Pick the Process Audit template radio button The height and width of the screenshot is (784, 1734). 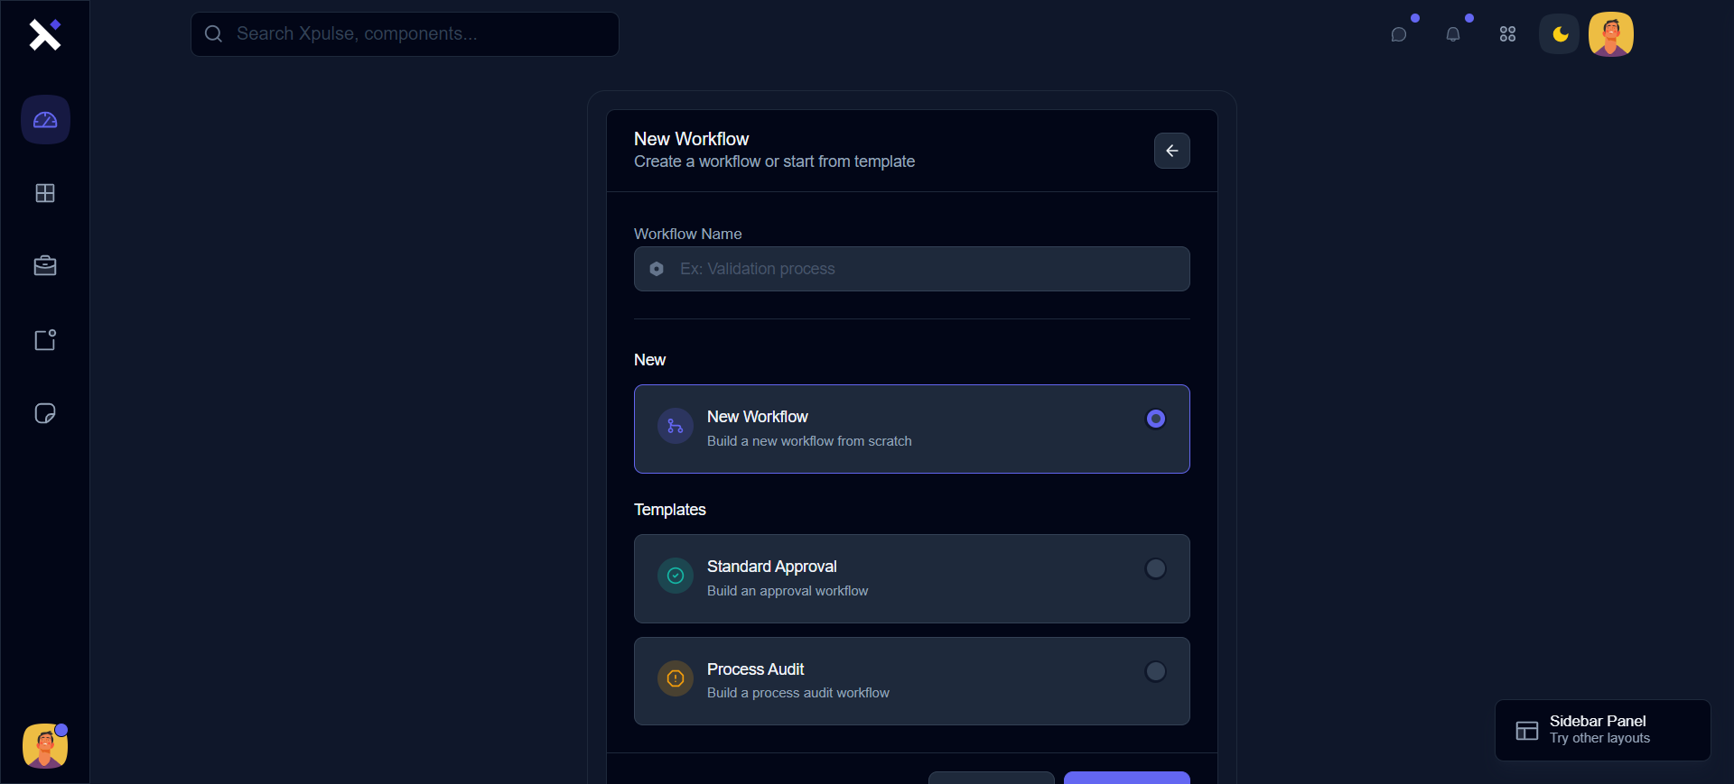coord(1155,671)
